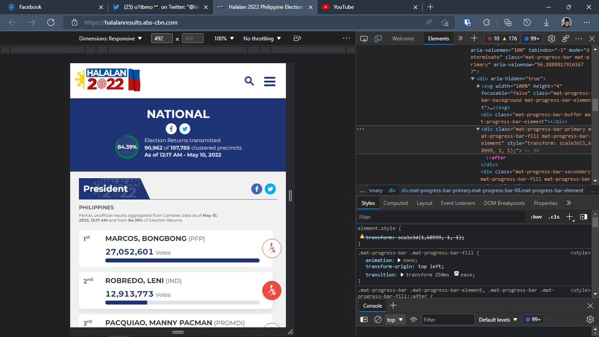Image resolution: width=599 pixels, height=337 pixels.
Task: Collapse the mat-progress-bar-primary div node
Action: pyautogui.click(x=478, y=129)
